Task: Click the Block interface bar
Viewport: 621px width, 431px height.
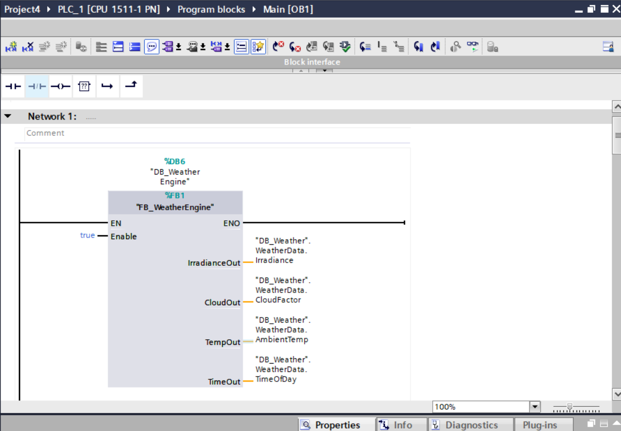Action: click(312, 62)
